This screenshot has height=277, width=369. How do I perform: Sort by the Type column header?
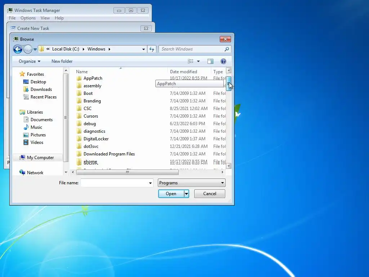pos(218,72)
